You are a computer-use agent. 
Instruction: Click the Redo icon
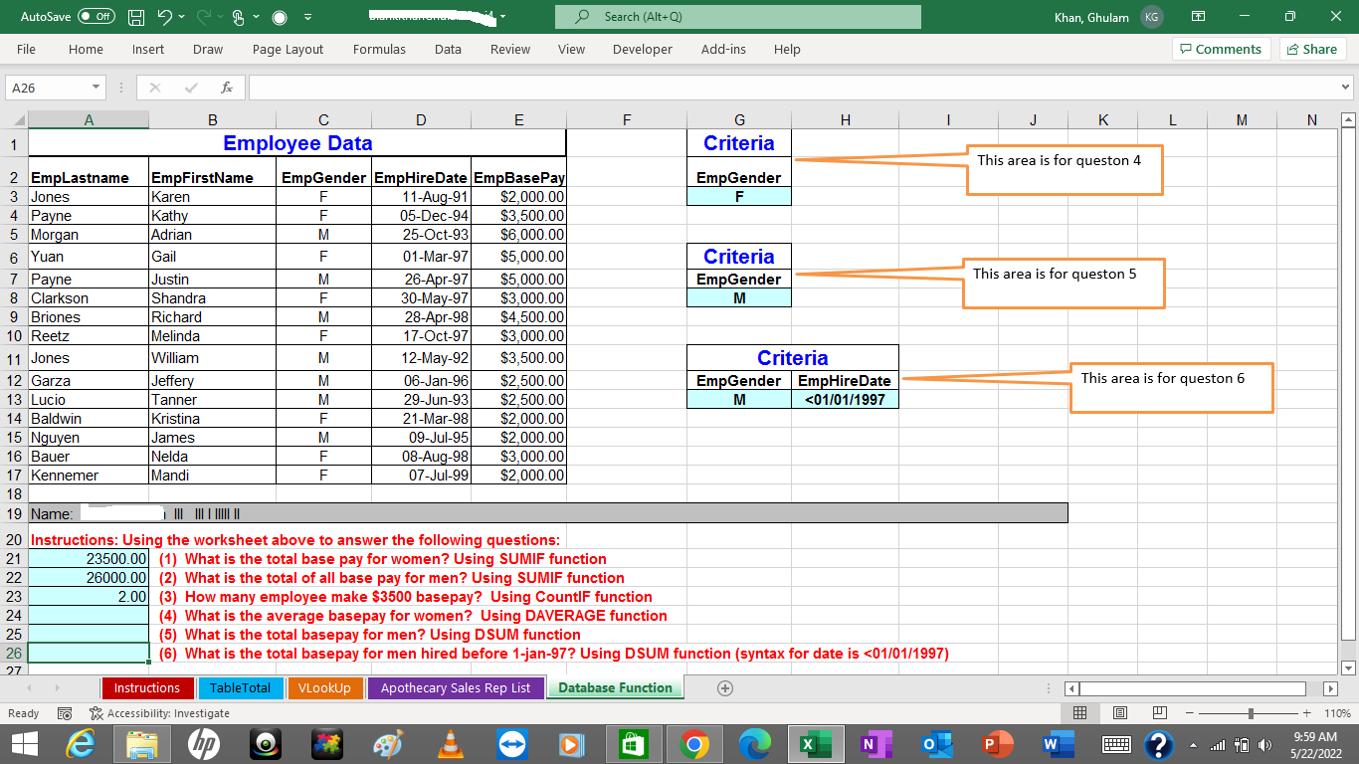(x=206, y=17)
